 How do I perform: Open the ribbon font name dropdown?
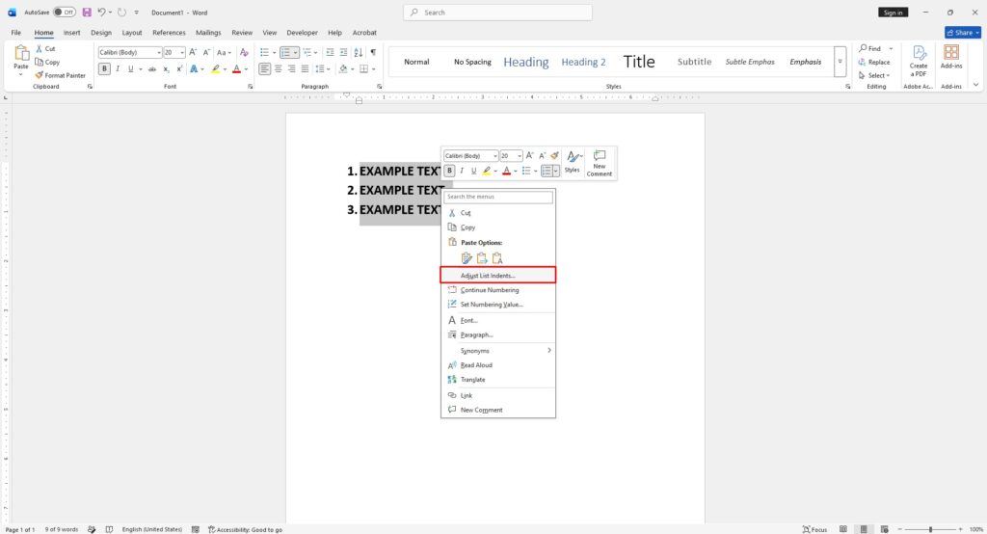(x=159, y=52)
